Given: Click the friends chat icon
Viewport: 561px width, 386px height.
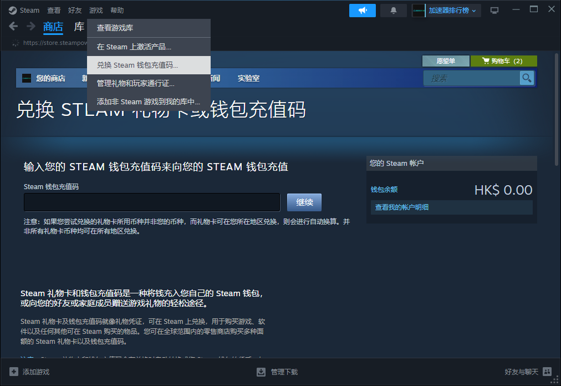Looking at the screenshot, I should tap(547, 372).
